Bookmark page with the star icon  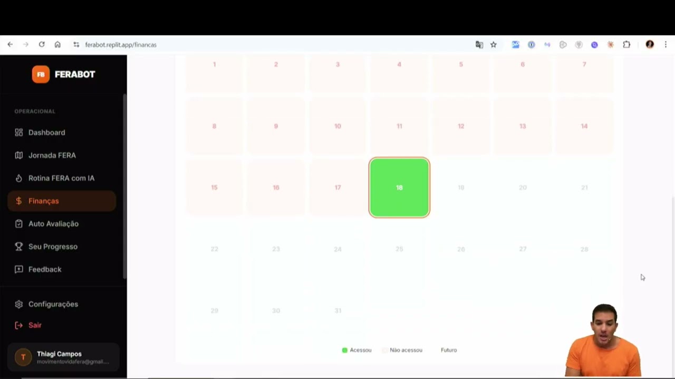coord(494,45)
